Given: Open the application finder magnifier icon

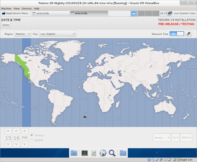Looking at the screenshot, I should 112,153.
